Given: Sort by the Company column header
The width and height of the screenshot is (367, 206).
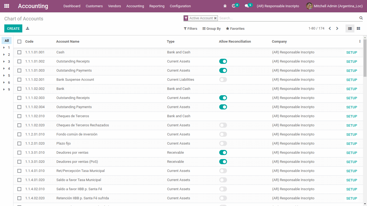Looking at the screenshot, I should pyautogui.click(x=279, y=42).
